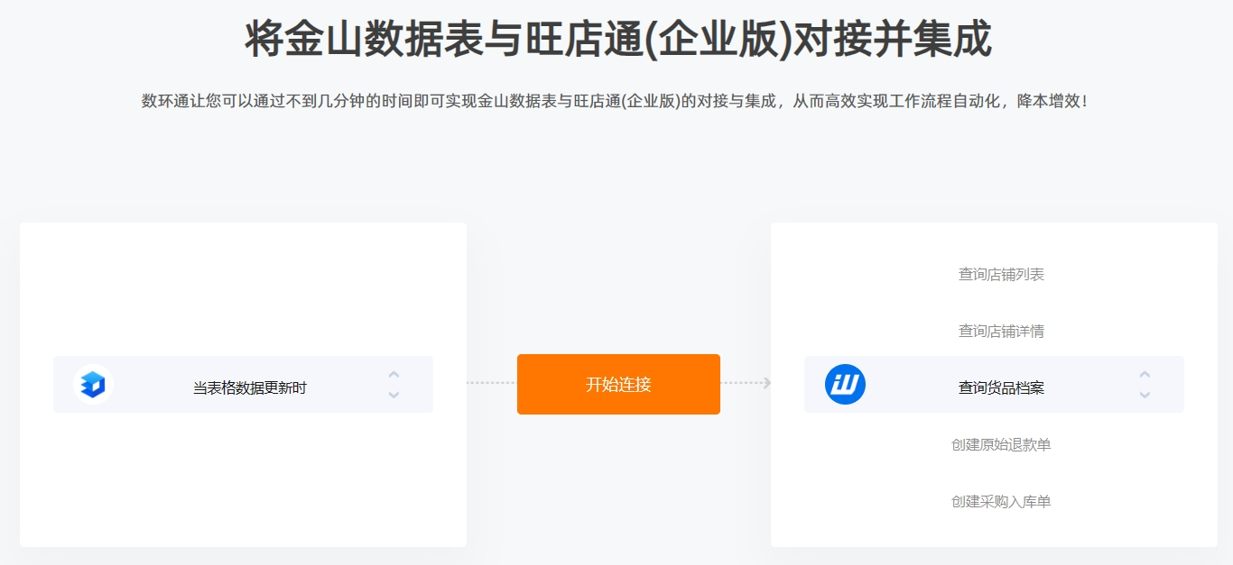The height and width of the screenshot is (565, 1233).
Task: Click the heading 将金山数据表与旺店通(企业版)对接并集成
Action: coord(617,39)
